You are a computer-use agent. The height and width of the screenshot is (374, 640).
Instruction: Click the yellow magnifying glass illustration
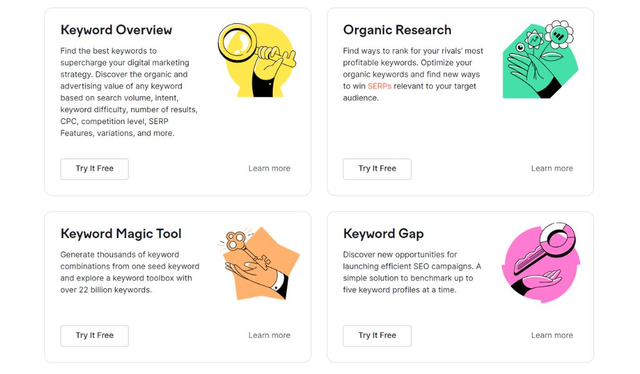257,60
